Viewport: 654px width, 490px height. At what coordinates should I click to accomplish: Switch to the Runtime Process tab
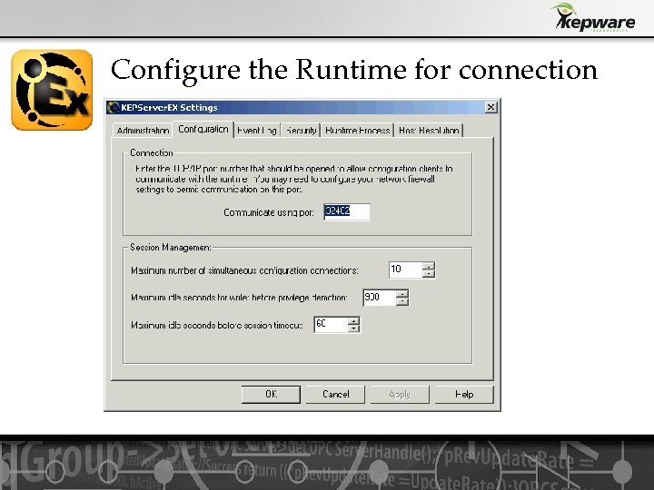click(358, 131)
